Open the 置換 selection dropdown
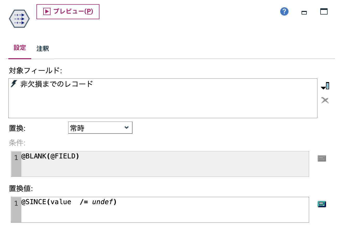 (100, 128)
